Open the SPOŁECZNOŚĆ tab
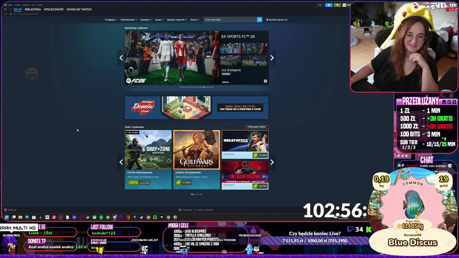Image resolution: width=459 pixels, height=258 pixels. [54, 9]
